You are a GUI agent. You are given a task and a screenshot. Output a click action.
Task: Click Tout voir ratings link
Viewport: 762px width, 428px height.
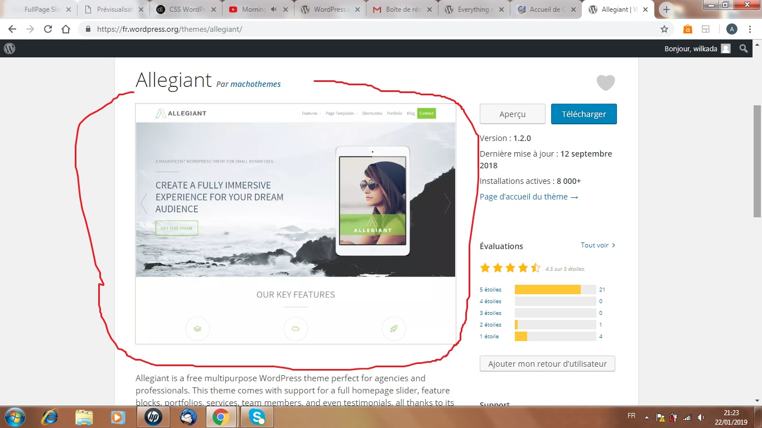pyautogui.click(x=598, y=245)
